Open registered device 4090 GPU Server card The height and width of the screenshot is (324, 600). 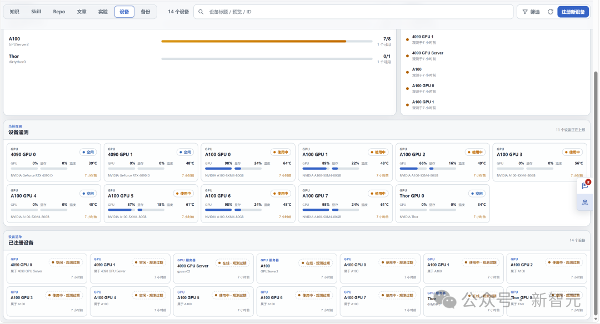213,269
